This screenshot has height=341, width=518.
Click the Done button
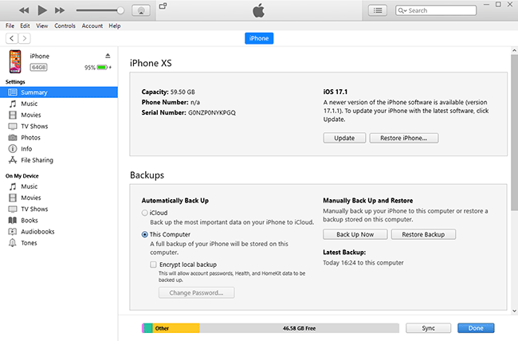[476, 328]
